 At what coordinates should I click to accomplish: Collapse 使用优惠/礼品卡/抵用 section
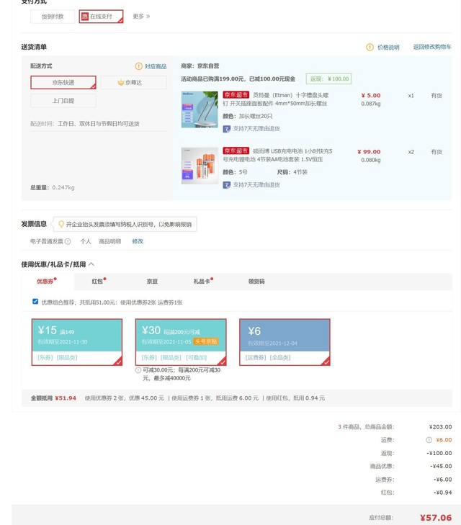pos(91,264)
